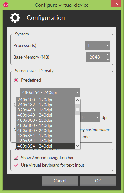Viewport: 124px width, 193px height.
Task: Click the dropdown list scrollbar thumb
Action: pos(77,109)
